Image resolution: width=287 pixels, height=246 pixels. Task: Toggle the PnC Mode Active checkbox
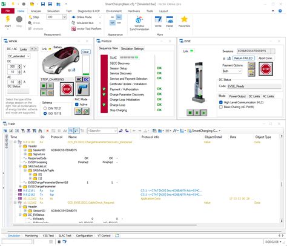tap(77, 105)
